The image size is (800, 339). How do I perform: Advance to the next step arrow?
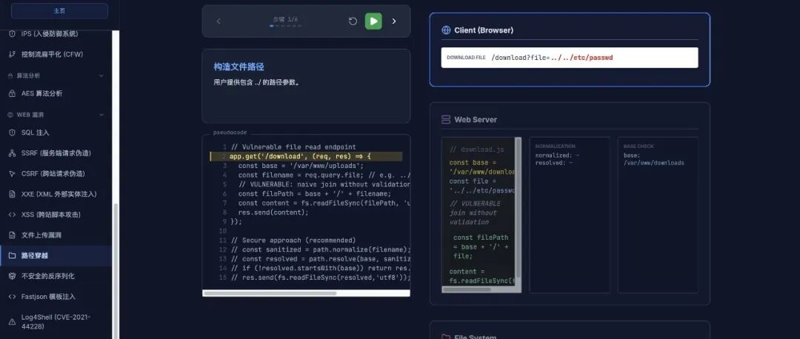394,21
